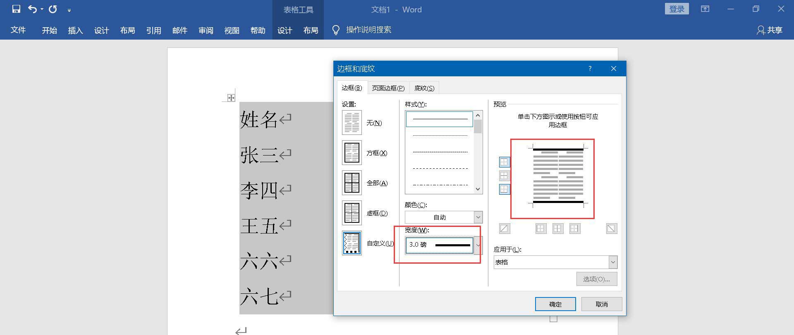
Task: Switch to the 邮件 ribbon tab
Action: [x=179, y=30]
